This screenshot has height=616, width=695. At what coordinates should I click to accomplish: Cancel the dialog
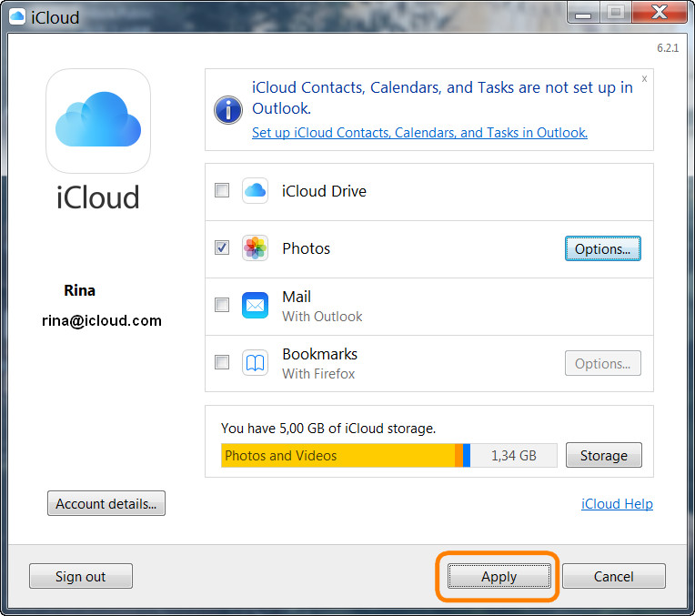614,576
